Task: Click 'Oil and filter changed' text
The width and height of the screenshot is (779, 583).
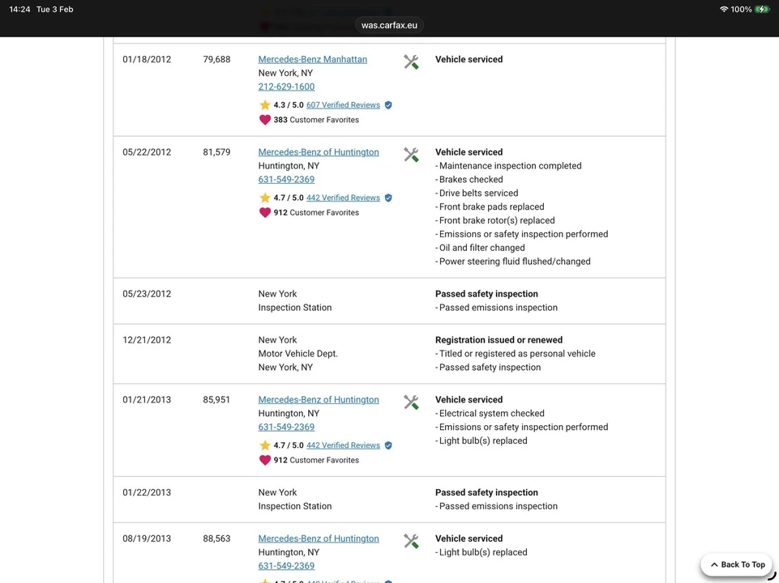Action: click(482, 248)
